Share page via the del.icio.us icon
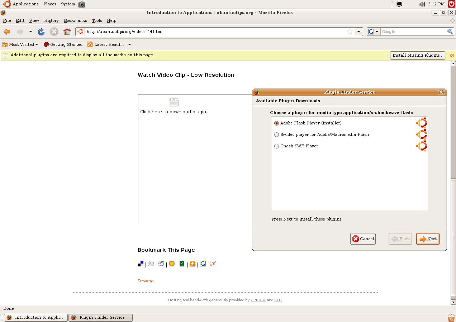Image resolution: width=456 pixels, height=322 pixels. tap(141, 264)
